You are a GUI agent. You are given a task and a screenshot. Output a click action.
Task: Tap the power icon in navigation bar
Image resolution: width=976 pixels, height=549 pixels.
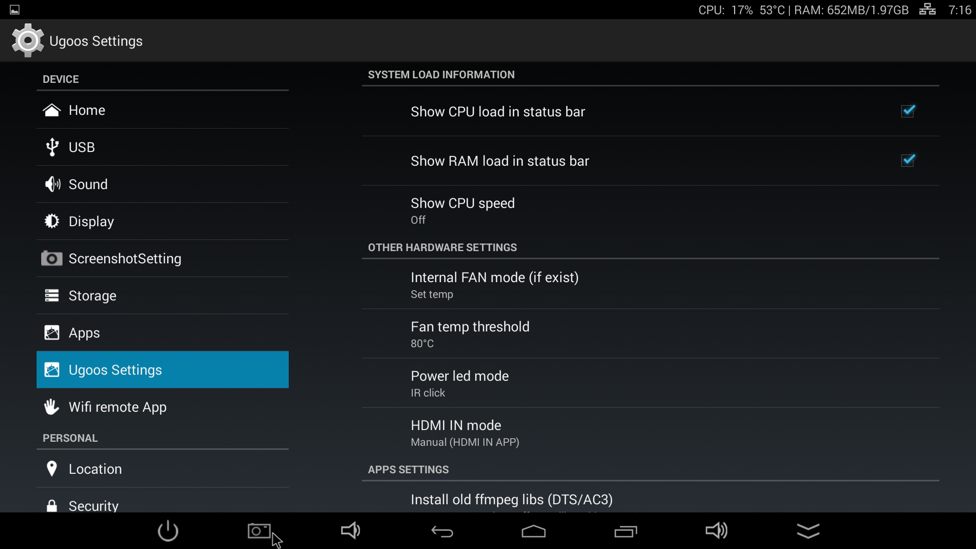coord(168,531)
